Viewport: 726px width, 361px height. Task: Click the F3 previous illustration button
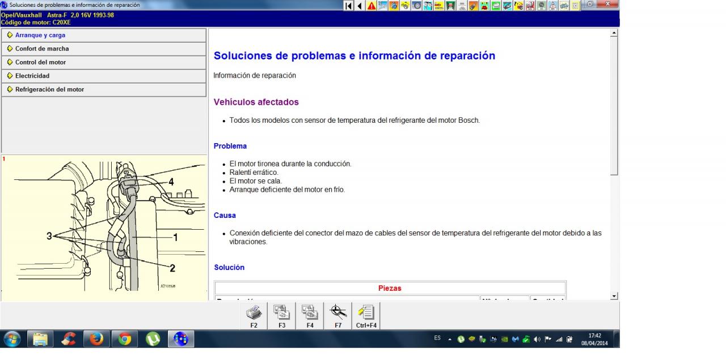[x=282, y=315]
